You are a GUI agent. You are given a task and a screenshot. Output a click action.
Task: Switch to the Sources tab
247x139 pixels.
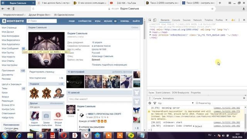187,20
